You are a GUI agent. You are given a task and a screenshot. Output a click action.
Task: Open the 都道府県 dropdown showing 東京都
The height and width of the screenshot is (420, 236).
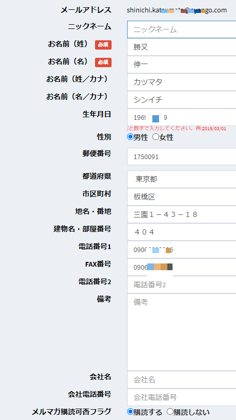(x=182, y=179)
